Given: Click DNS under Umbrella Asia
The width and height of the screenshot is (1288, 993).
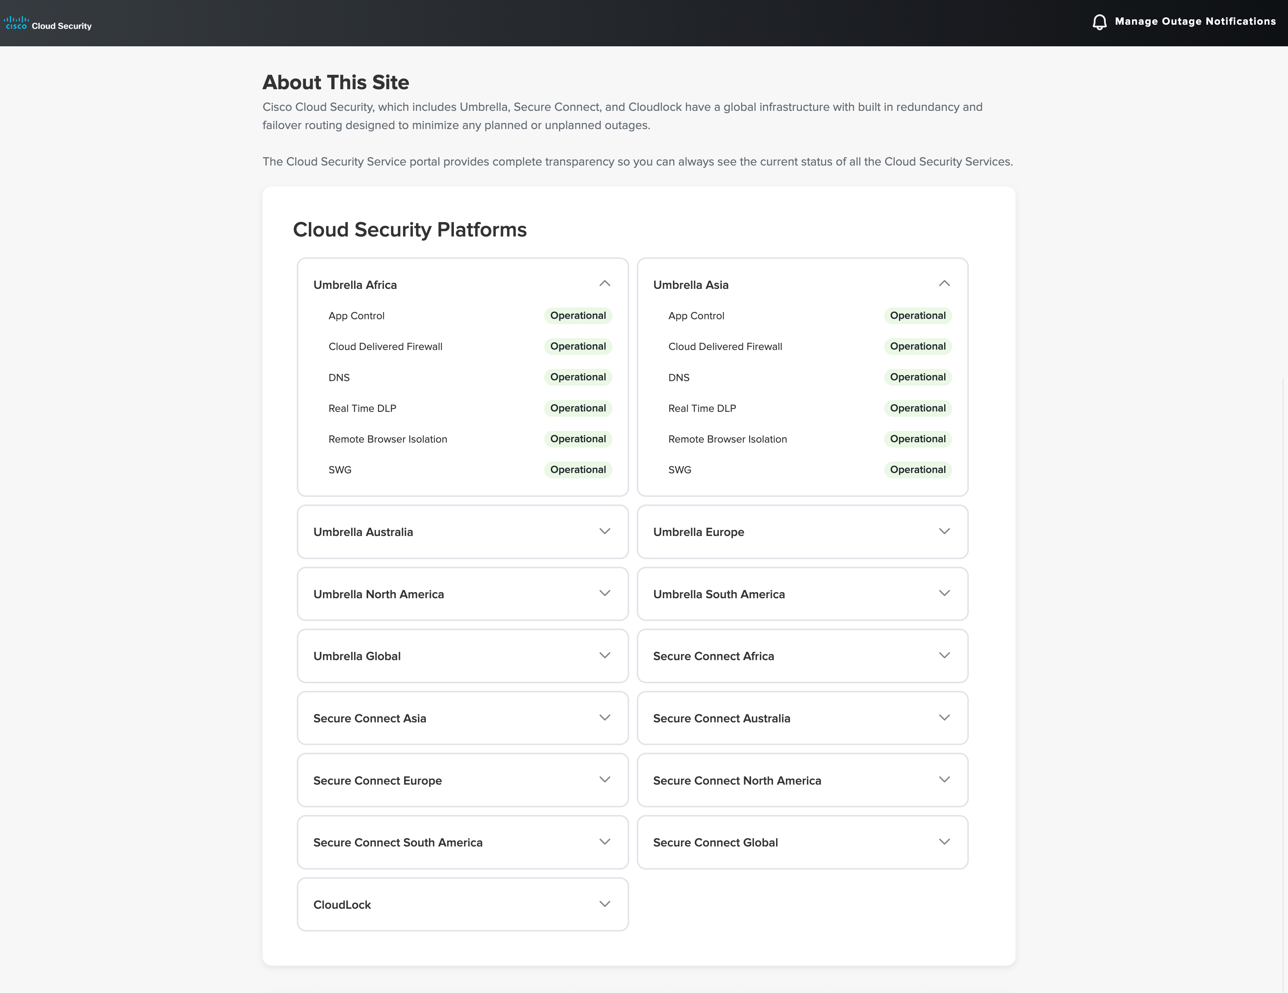Looking at the screenshot, I should tap(679, 378).
